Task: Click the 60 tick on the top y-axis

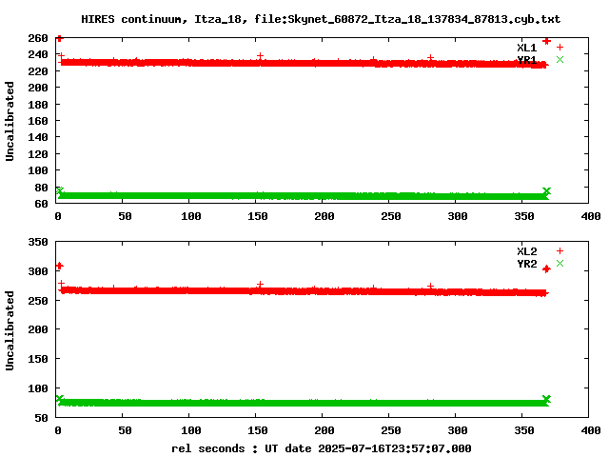Action: (41, 204)
